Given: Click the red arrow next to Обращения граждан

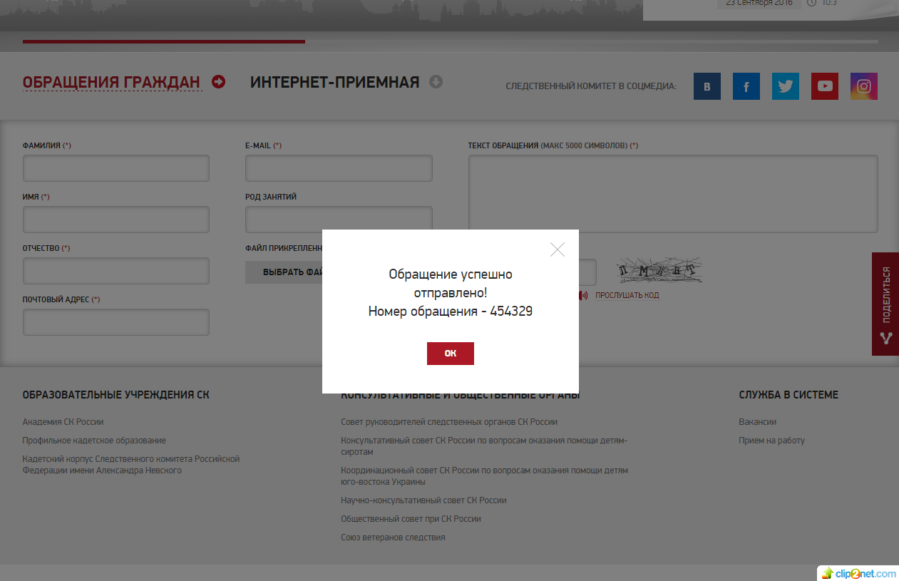Looking at the screenshot, I should tap(219, 82).
